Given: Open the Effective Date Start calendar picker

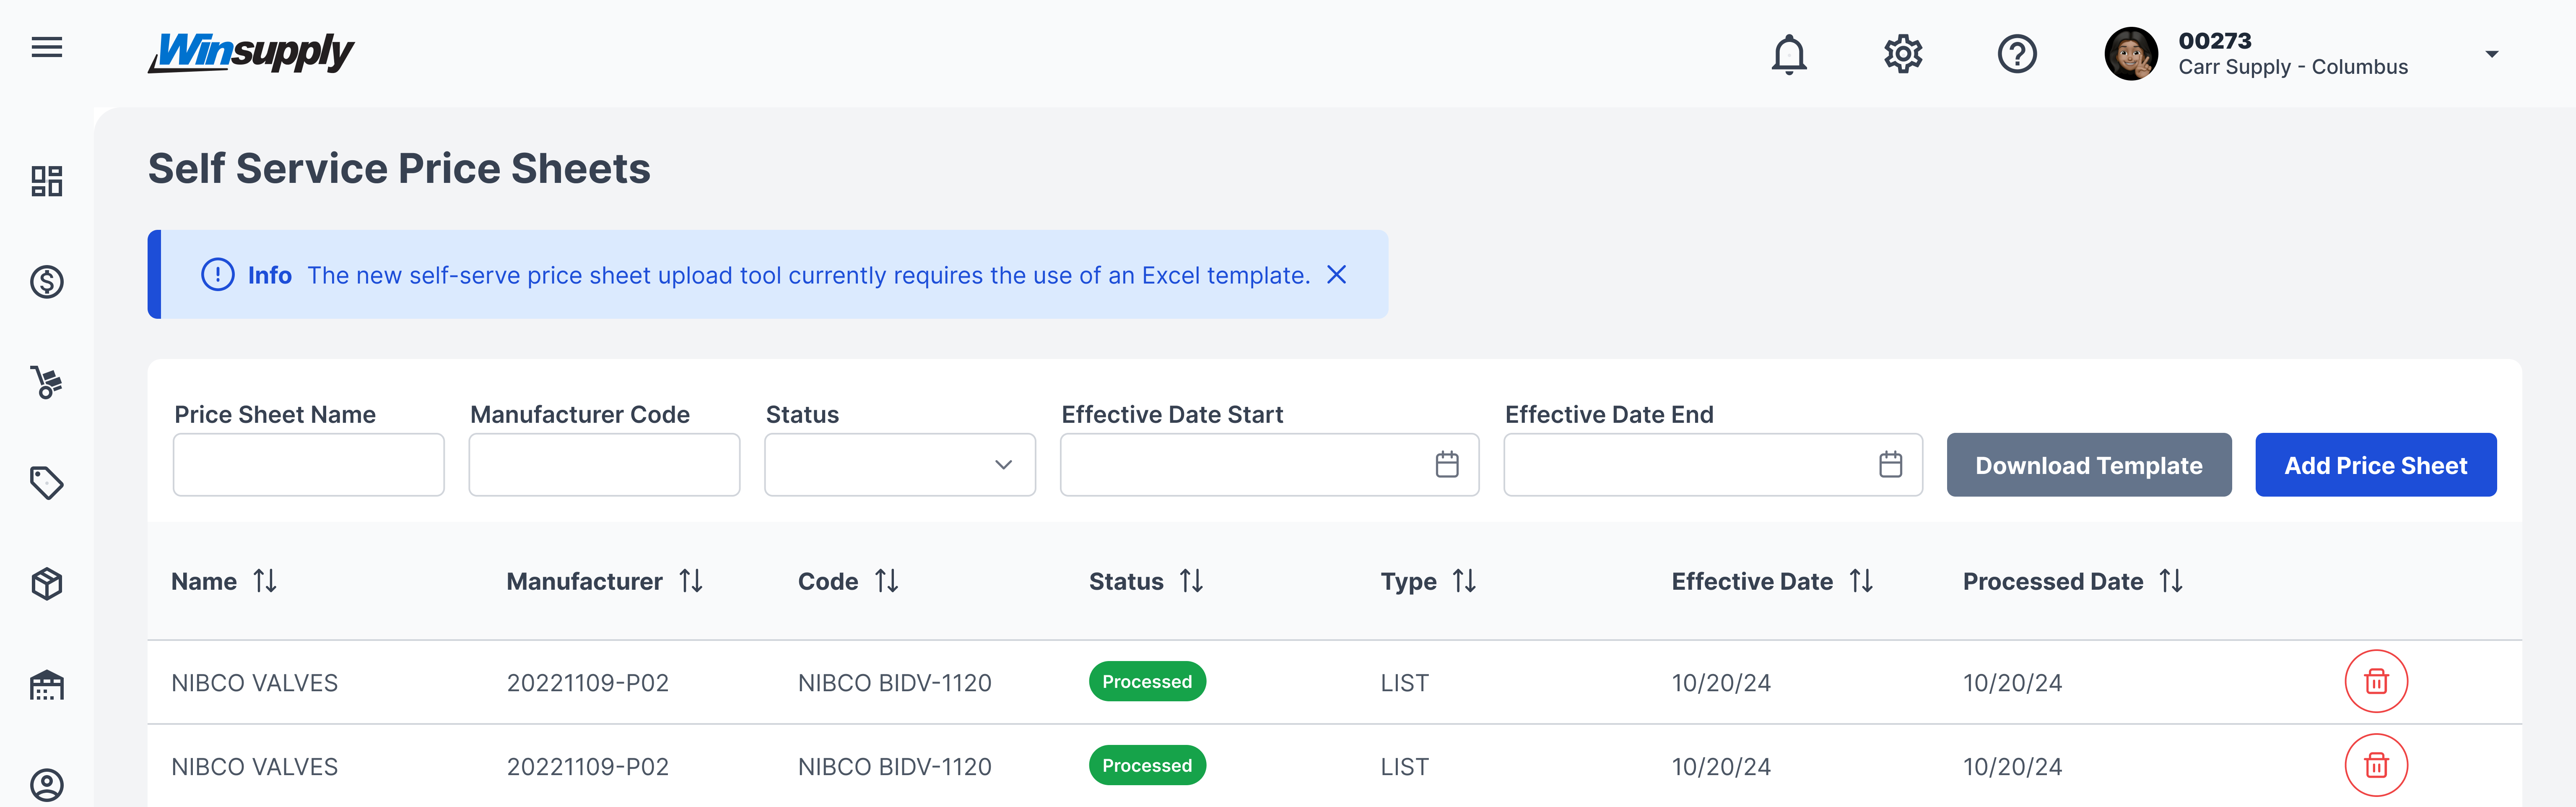Looking at the screenshot, I should tap(1446, 465).
